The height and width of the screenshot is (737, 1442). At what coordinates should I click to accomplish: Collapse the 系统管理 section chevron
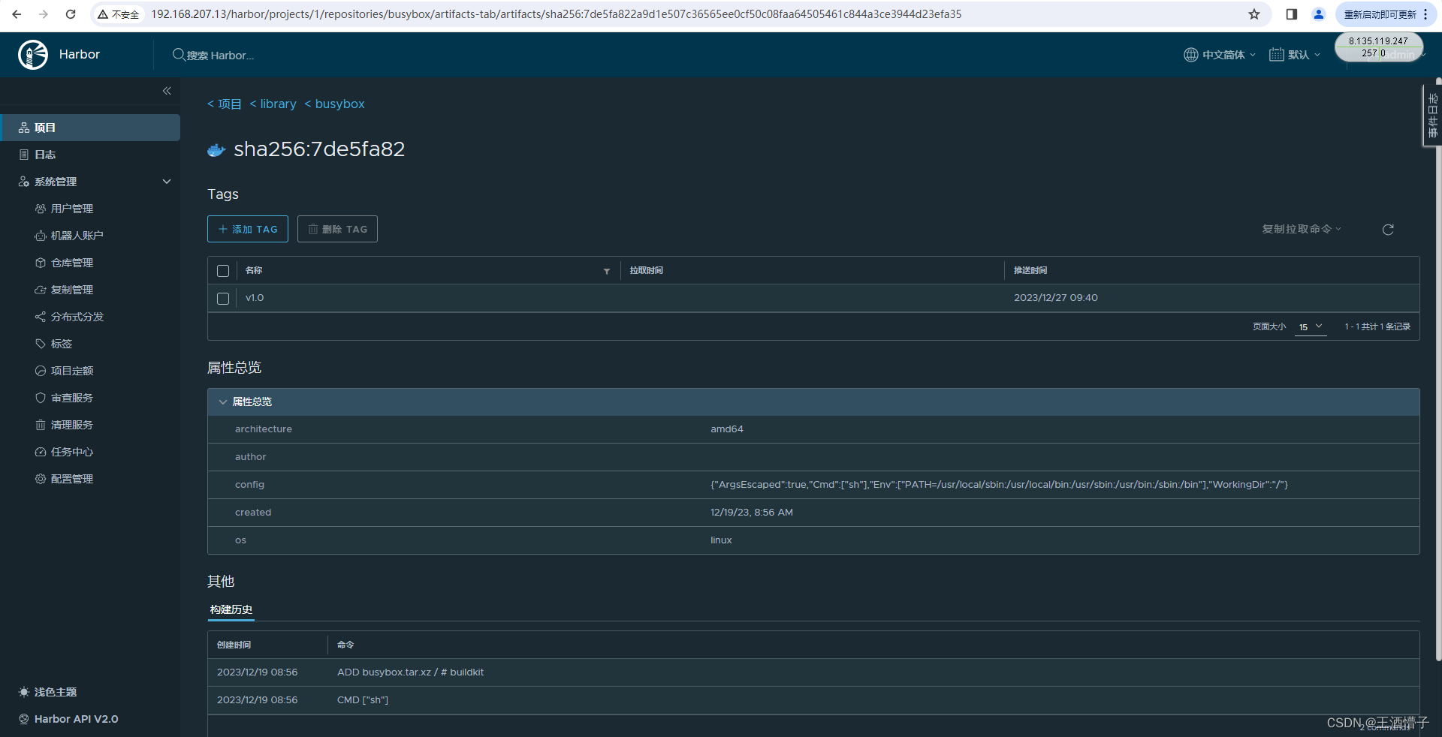[167, 182]
